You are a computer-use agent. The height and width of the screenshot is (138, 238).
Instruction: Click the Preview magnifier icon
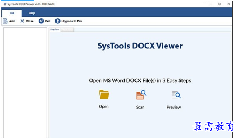[x=176, y=95]
